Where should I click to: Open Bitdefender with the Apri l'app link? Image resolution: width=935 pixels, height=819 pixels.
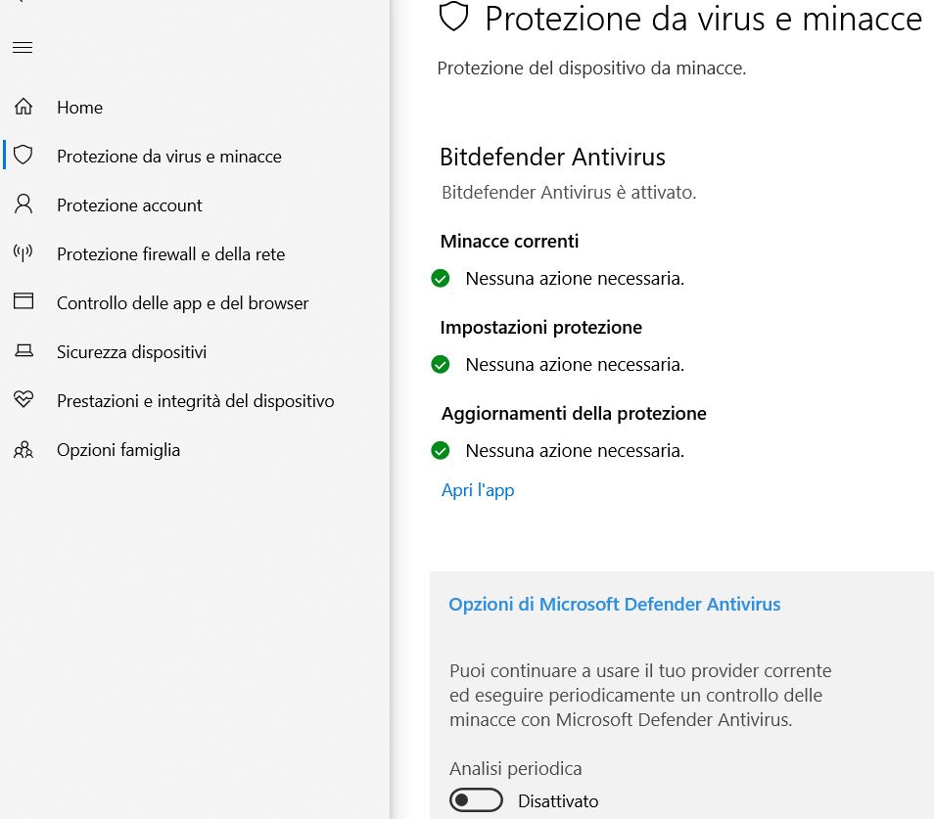point(477,489)
